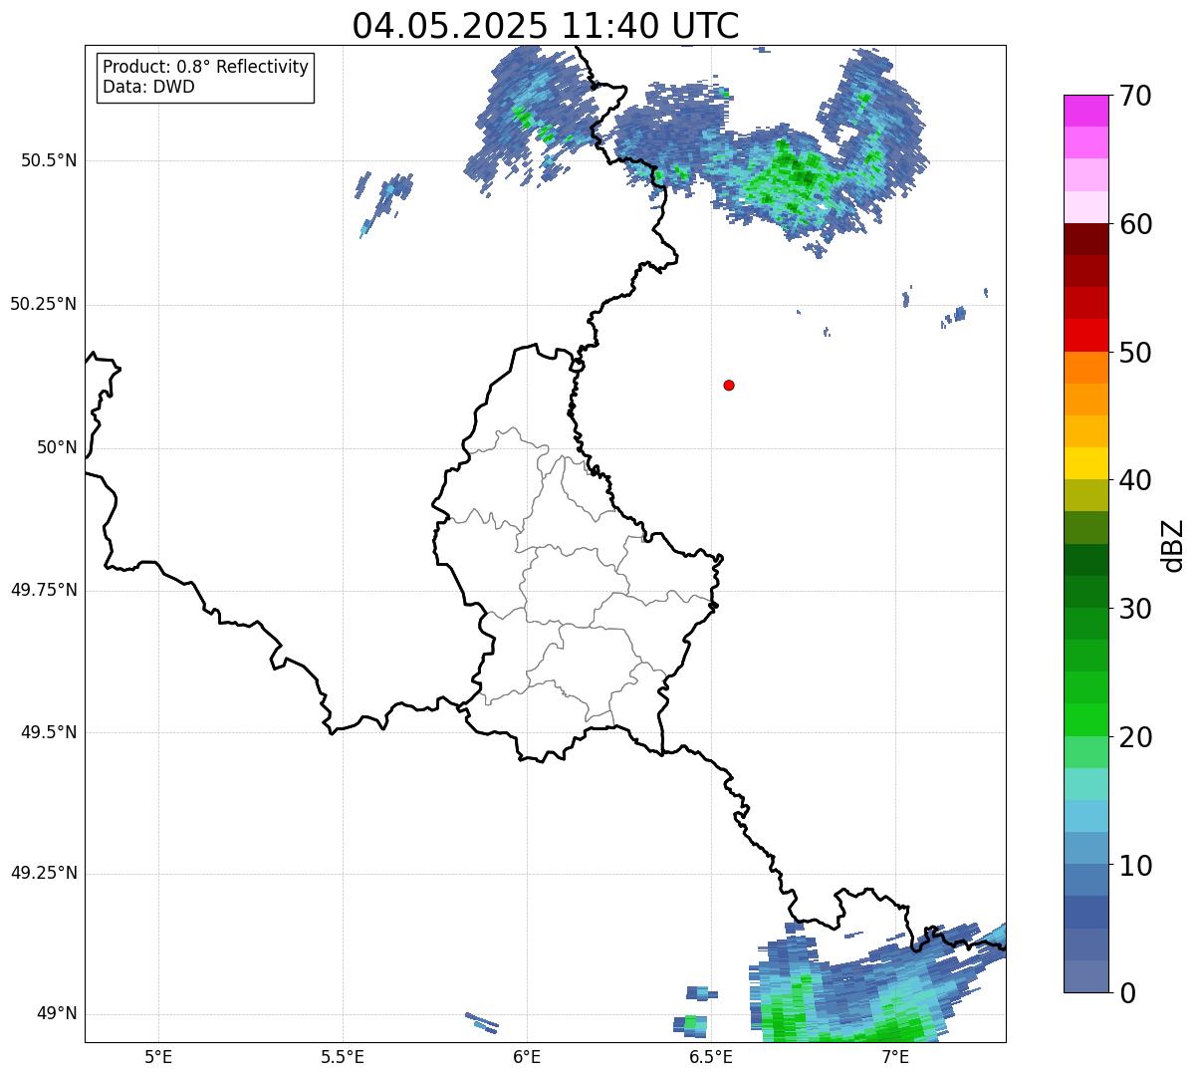Click the "49.25°N" latitude label
The image size is (1197, 1077).
click(44, 873)
